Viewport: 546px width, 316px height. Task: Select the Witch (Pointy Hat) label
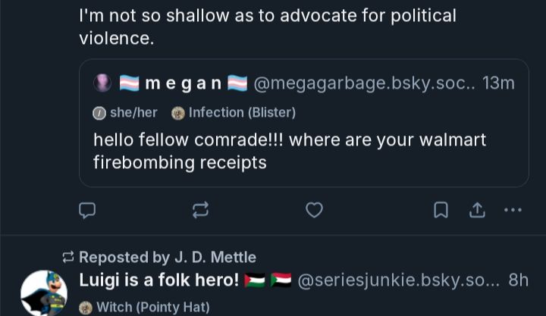[x=145, y=307]
